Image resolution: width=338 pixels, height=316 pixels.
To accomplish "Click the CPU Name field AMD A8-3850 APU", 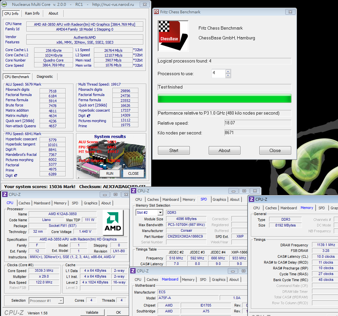I will pos(85,24).
